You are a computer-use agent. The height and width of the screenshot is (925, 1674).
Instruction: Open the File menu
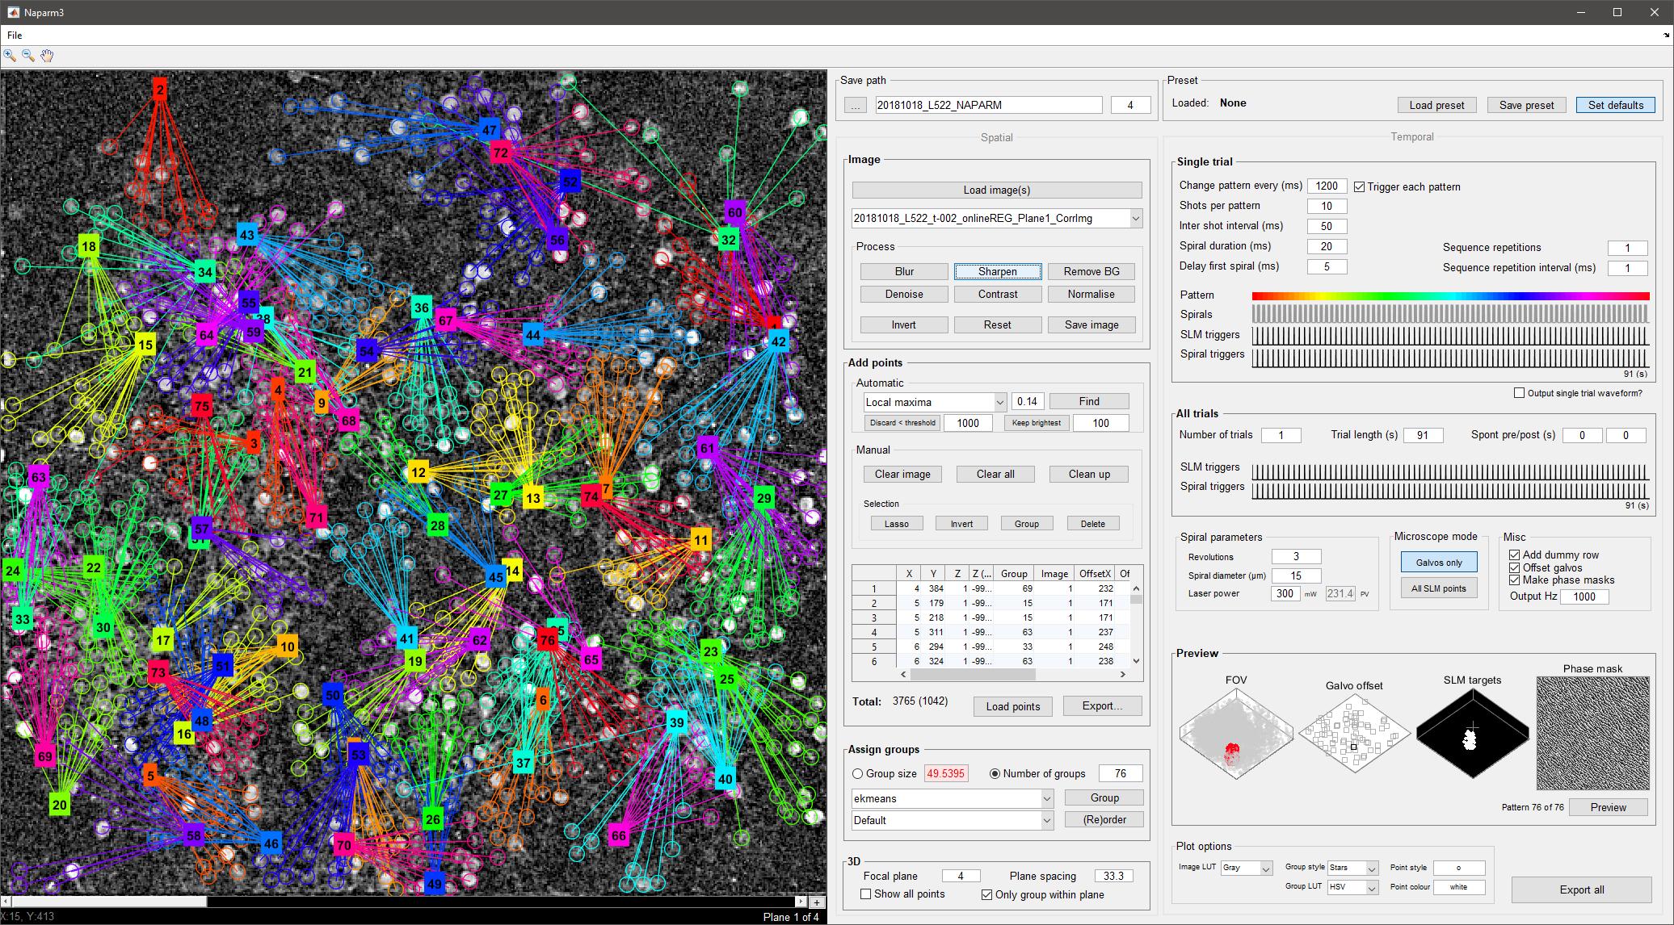point(15,36)
